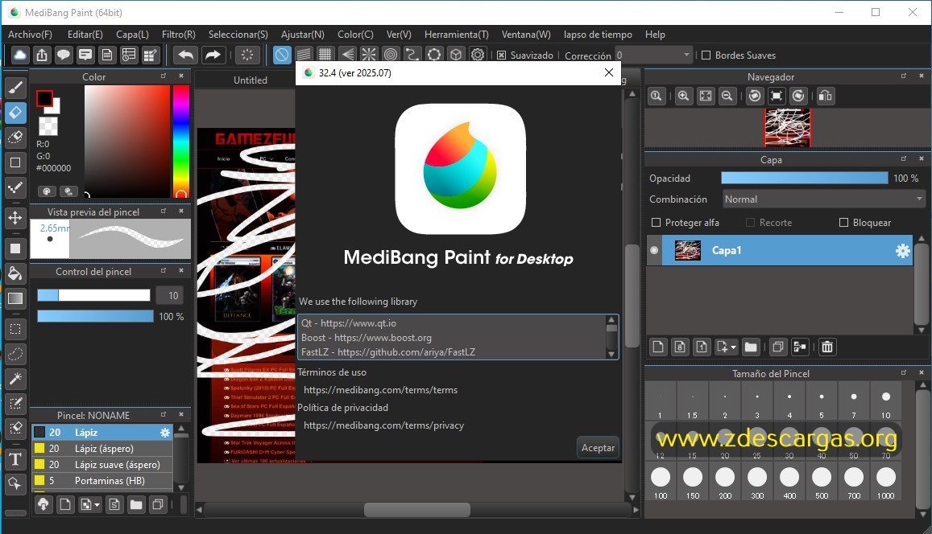Open Capa1 layer settings gear
This screenshot has height=534, width=932.
(902, 250)
